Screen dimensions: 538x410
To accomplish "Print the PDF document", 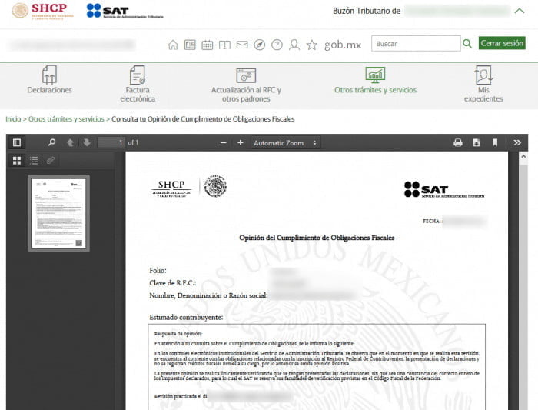I will [458, 142].
